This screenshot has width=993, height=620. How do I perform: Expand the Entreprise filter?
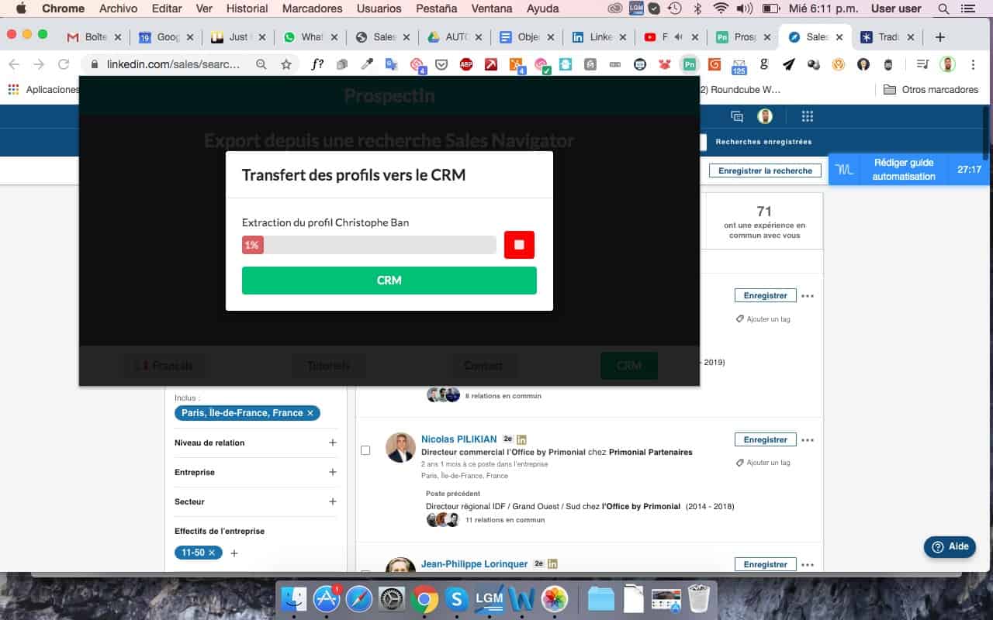[x=333, y=472]
